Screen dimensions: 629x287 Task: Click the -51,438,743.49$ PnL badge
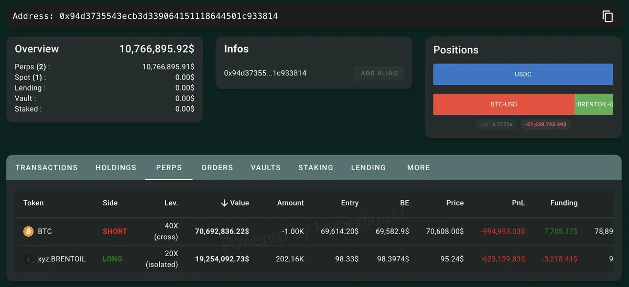(x=546, y=125)
